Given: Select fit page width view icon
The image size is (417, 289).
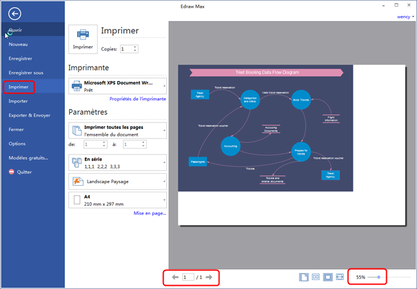Looking at the screenshot, I should [x=340, y=277].
